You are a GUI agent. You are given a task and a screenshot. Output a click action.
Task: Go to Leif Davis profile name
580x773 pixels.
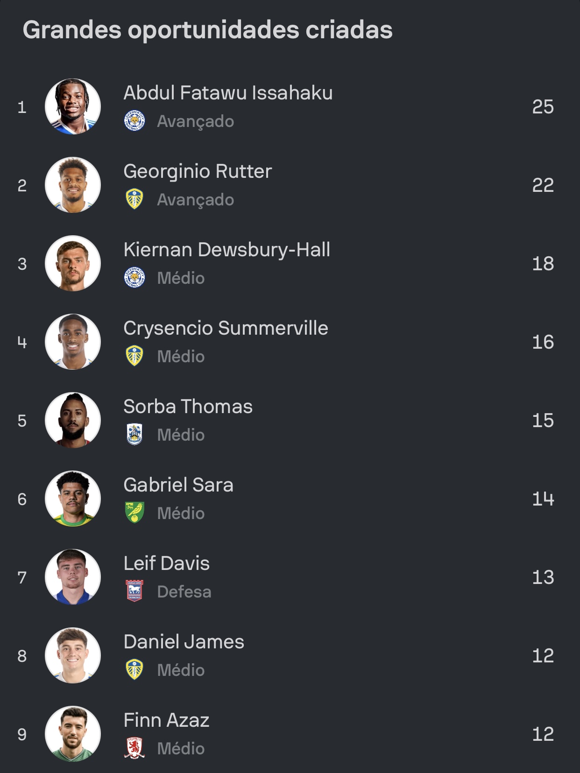click(x=167, y=563)
